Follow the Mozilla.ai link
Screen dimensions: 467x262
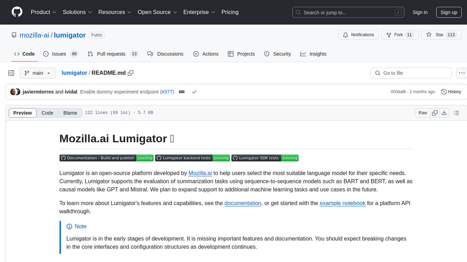pyautogui.click(x=200, y=173)
